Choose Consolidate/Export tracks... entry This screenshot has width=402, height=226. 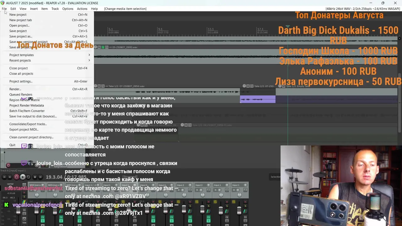click(x=28, y=124)
